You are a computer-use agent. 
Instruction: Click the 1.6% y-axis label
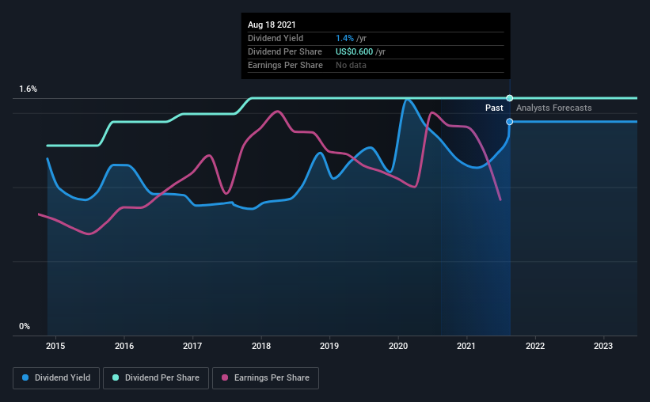[29, 89]
